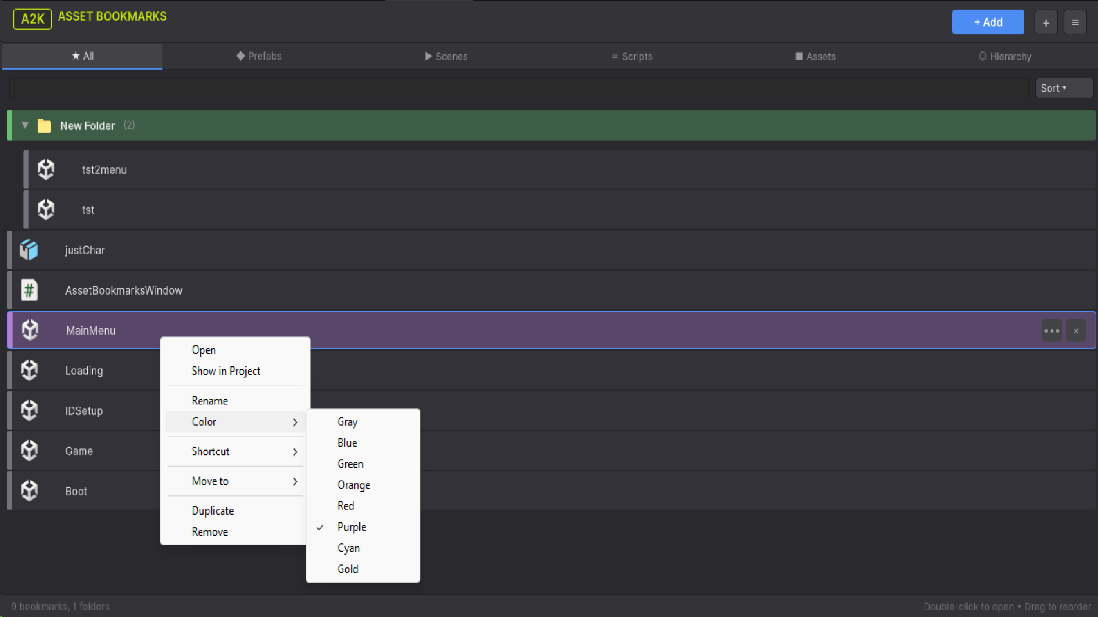Image resolution: width=1098 pixels, height=617 pixels.
Task: Choose Show in Project from context menu
Action: tap(226, 371)
